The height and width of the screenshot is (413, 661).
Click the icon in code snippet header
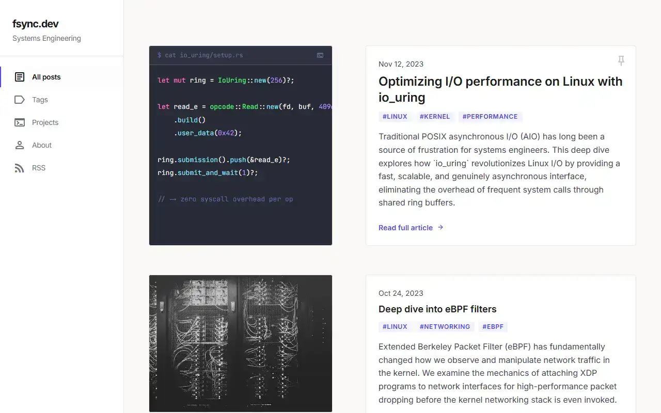click(x=320, y=55)
